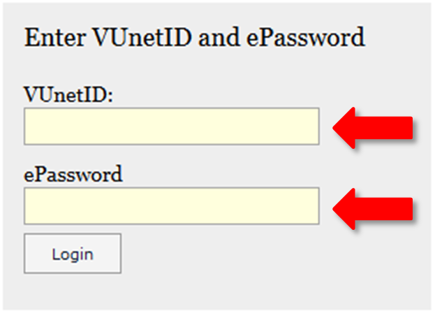Click the red arrow beside VUnetID field
Image resolution: width=435 pixels, height=313 pixels.
coord(374,128)
